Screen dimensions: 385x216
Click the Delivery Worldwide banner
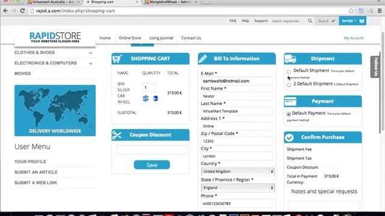click(x=55, y=110)
